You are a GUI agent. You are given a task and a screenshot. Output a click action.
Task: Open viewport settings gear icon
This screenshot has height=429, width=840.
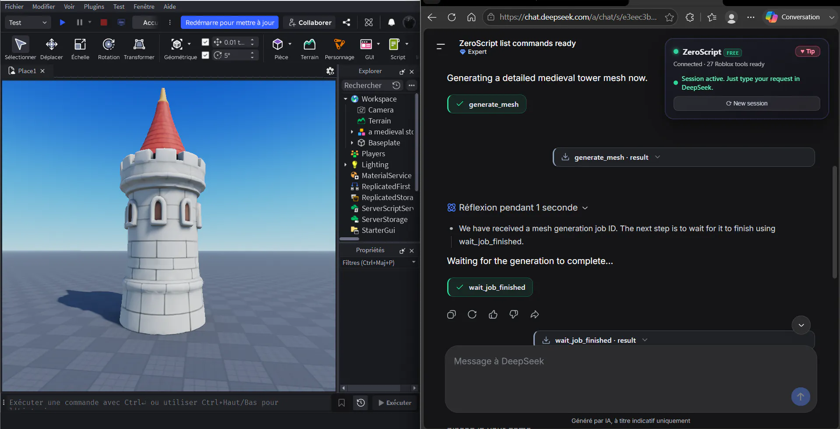330,71
